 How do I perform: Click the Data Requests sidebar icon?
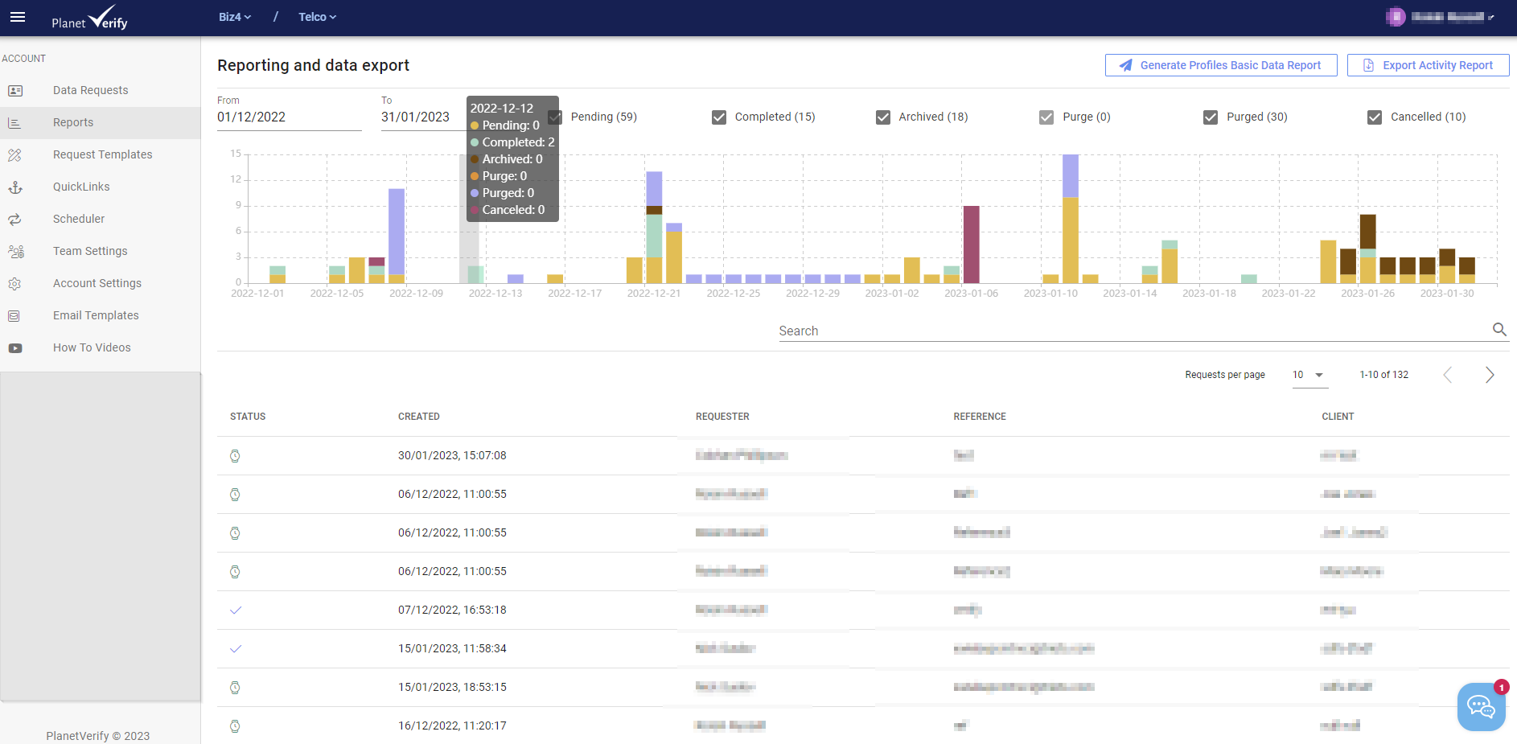pyautogui.click(x=15, y=91)
